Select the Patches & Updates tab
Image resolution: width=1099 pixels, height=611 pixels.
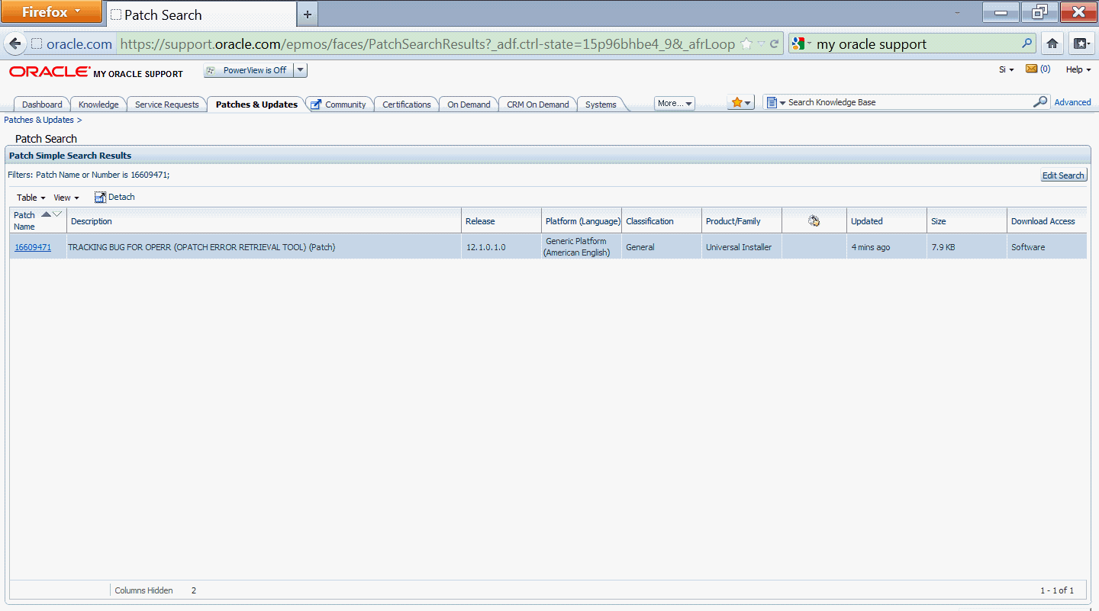point(256,105)
